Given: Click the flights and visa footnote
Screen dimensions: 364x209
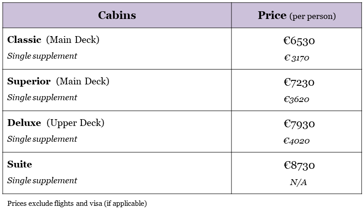Looking at the screenshot, I should [x=77, y=203].
